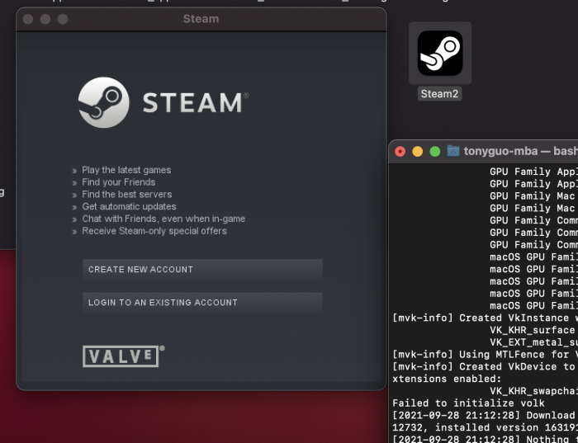Click '[mvk-info] Using MTLFence' terminal line

click(486, 355)
